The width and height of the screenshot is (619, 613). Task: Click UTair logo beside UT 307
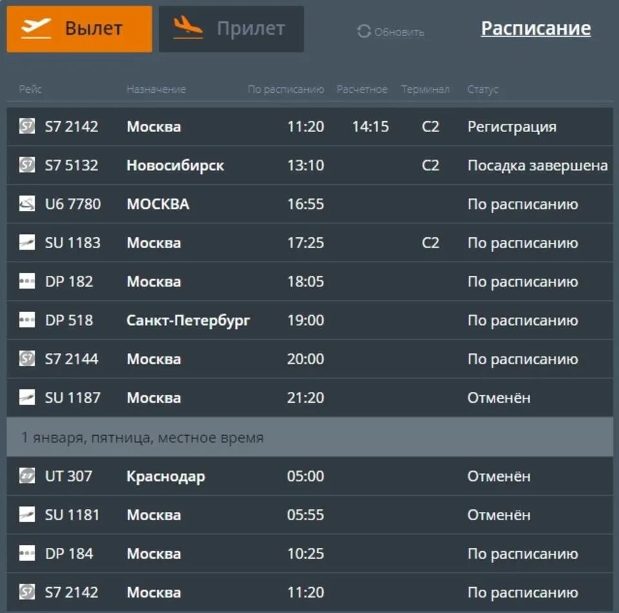point(27,476)
